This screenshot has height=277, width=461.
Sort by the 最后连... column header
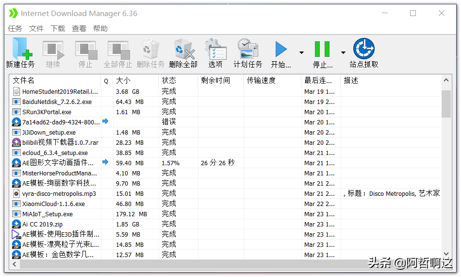[321, 81]
